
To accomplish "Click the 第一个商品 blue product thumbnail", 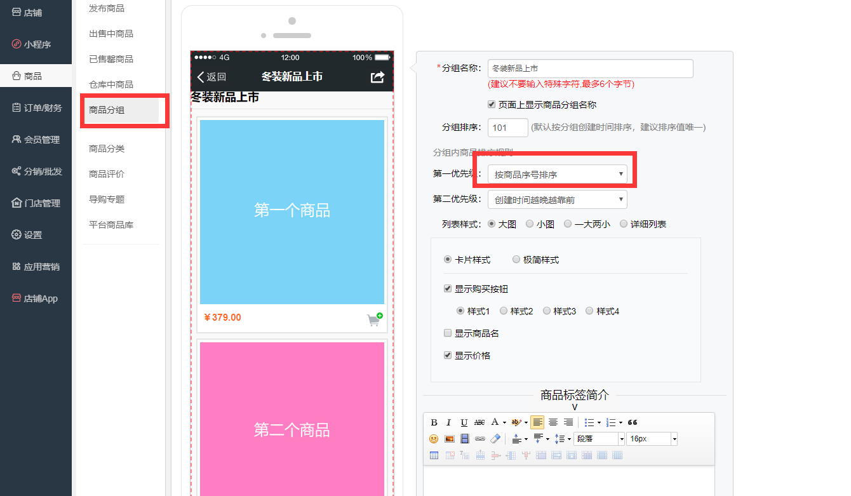I will 292,212.
